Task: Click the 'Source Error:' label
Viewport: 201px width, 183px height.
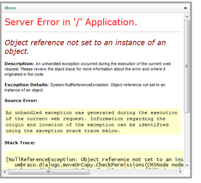Action: (21, 101)
